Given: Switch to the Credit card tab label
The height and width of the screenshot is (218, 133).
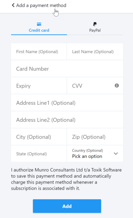Looking at the screenshot, I should (39, 30).
